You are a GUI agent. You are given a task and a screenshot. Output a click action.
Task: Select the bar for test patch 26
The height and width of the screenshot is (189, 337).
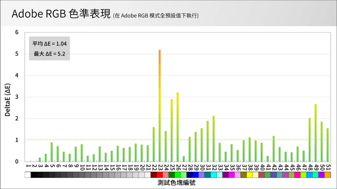click(177, 127)
